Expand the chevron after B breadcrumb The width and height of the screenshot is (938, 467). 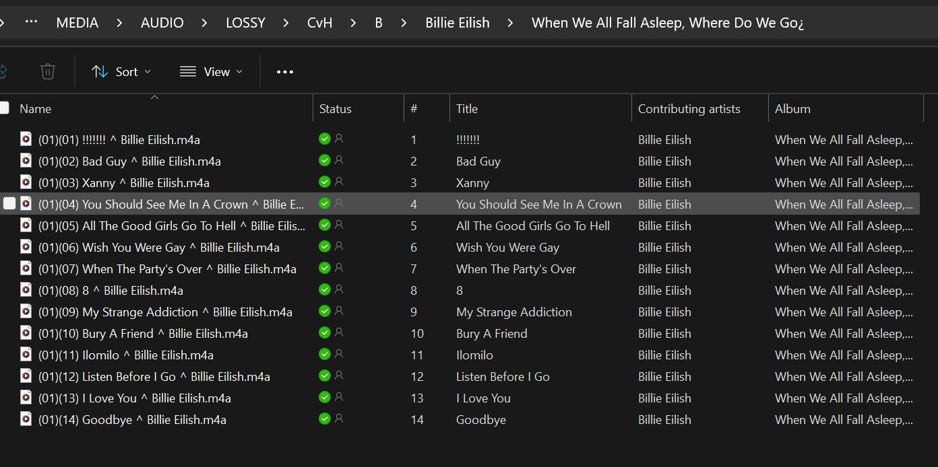pos(404,23)
